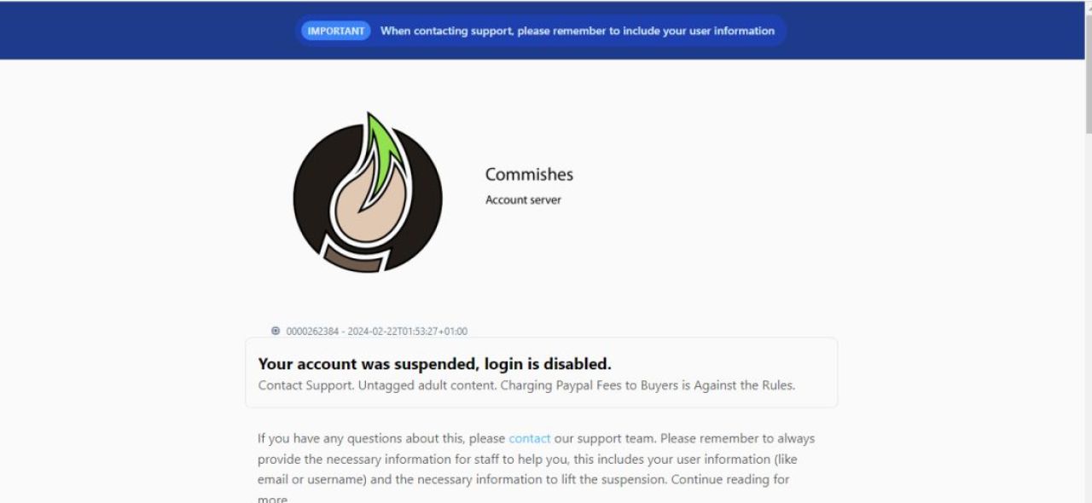Select the 2024-02-22T01:53:27+01:00 timestamp text

[407, 332]
